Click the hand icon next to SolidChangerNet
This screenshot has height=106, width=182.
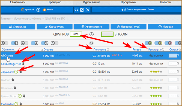pos(23,64)
